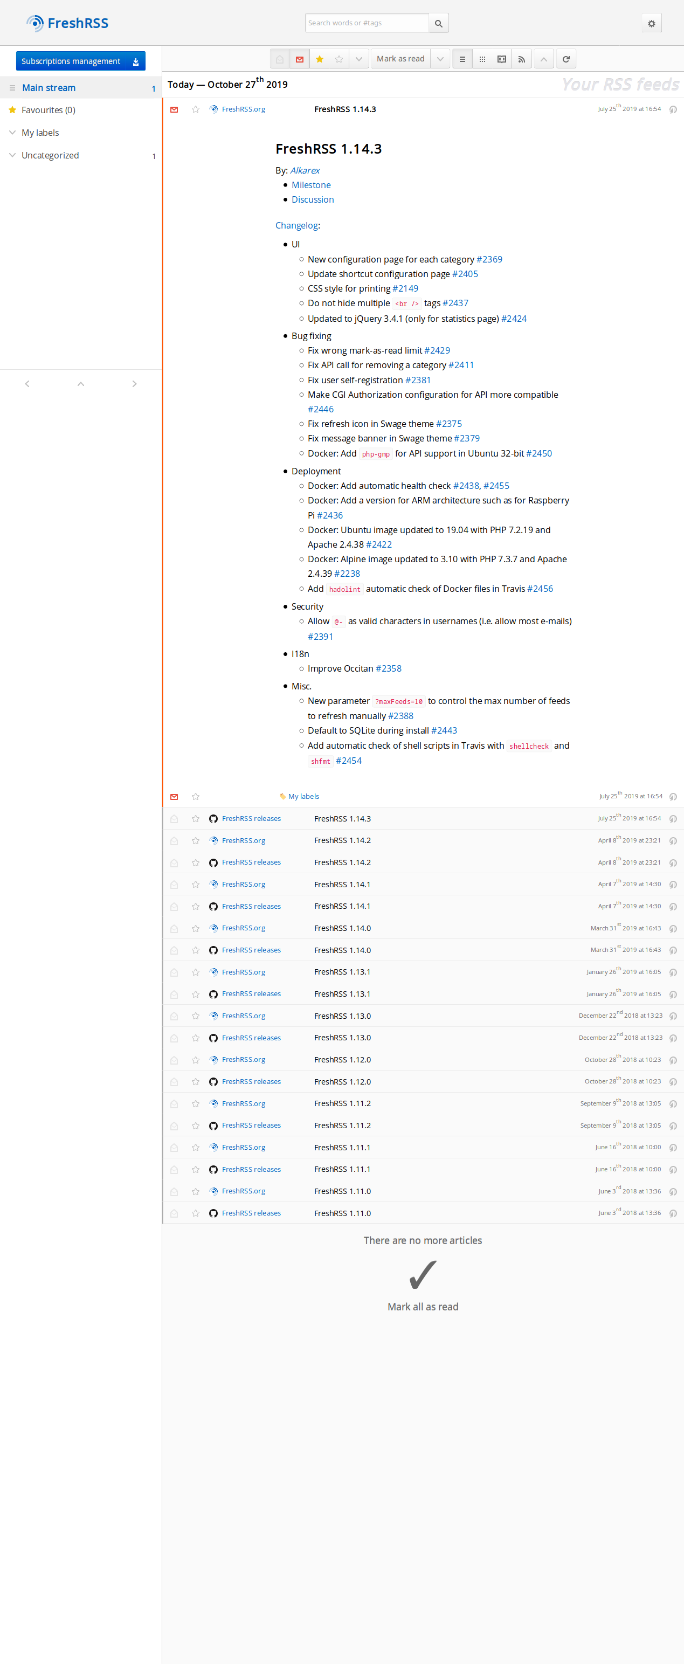Switch to reader view

coord(502,59)
